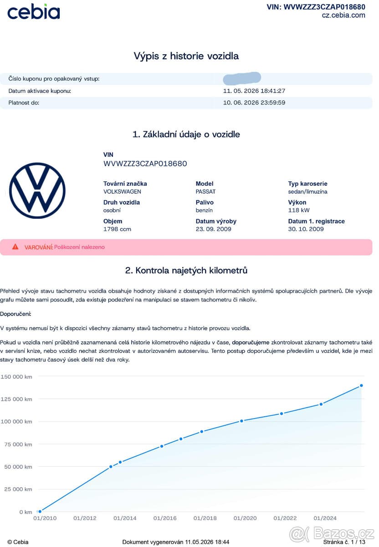Screen dimensions: 379x547
Task: Select the VOLKSWAGEN brand value
Action: pyautogui.click(x=122, y=191)
